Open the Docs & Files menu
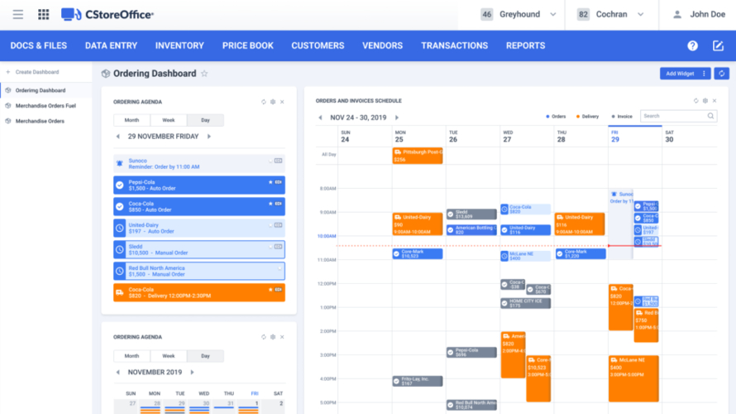 tap(39, 46)
